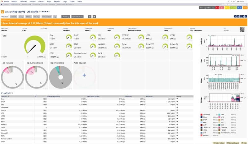248x144 pixels.
Task: Click the New Log Entries button
Action: (x=207, y=8)
